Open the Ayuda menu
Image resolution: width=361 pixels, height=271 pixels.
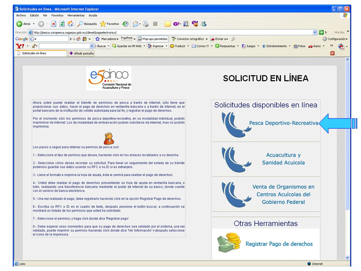tap(93, 15)
